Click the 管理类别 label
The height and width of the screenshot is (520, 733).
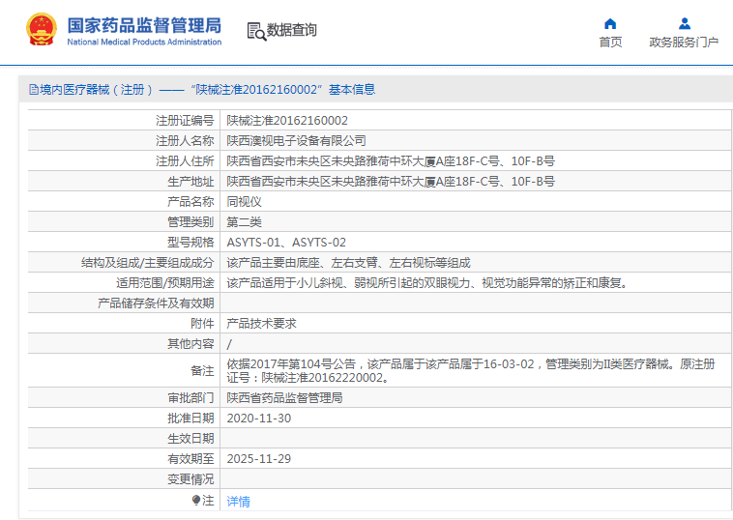pos(191,222)
